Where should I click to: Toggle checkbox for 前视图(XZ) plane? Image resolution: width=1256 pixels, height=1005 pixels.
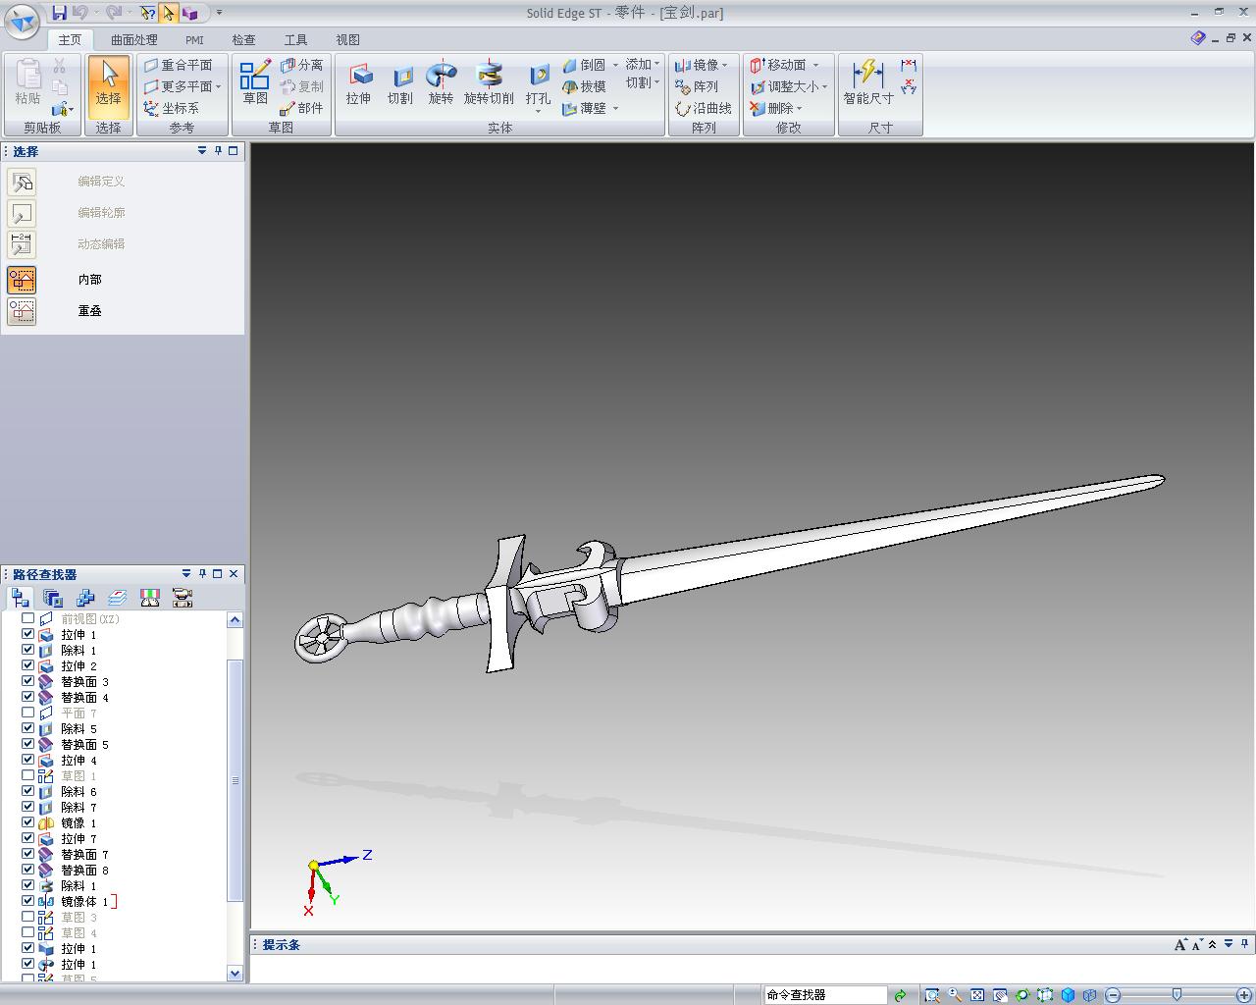28,618
